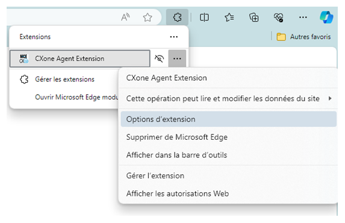
Task: Click Ouvrir Microsoft Edge modules link
Action: 76,97
